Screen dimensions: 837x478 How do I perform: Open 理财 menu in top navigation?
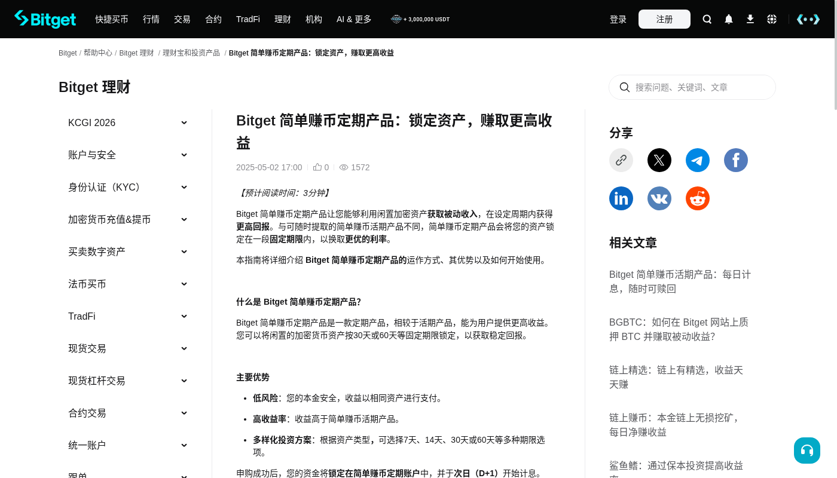pyautogui.click(x=283, y=19)
